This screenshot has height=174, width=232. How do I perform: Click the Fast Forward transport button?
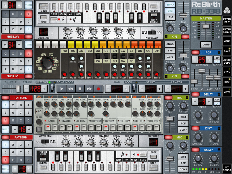pyautogui.click(x=89, y=89)
